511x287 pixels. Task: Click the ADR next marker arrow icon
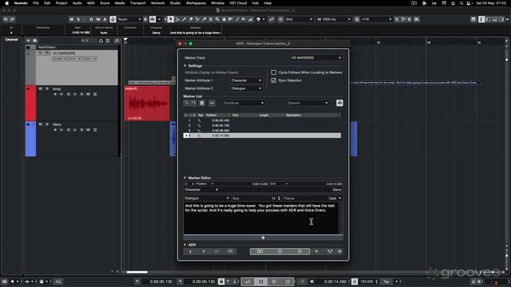(204, 252)
